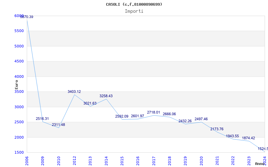Click the 2012 x-axis tick
The height and width of the screenshot is (167, 268).
pos(74,161)
